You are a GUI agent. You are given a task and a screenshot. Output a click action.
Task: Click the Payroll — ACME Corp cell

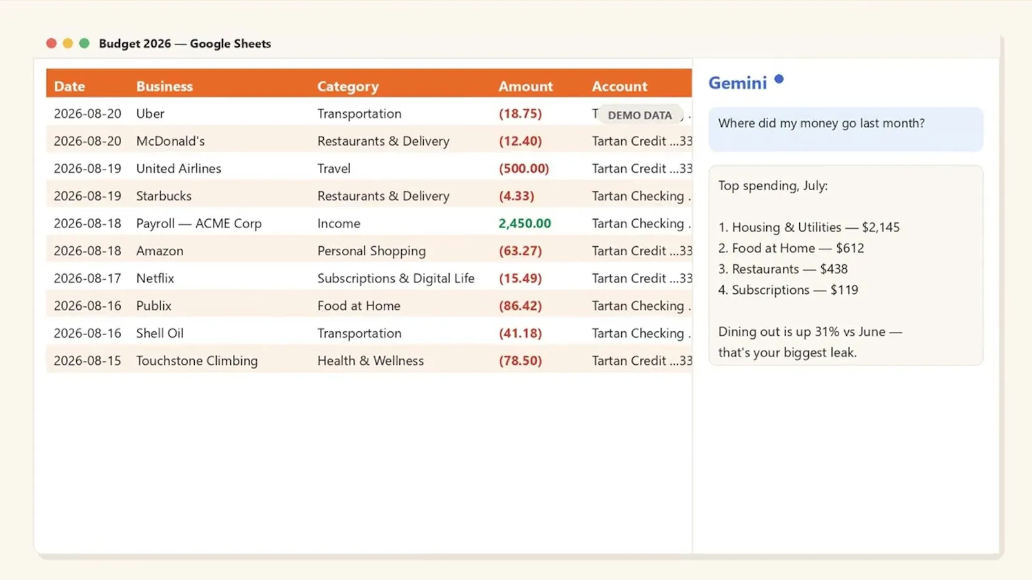click(199, 224)
